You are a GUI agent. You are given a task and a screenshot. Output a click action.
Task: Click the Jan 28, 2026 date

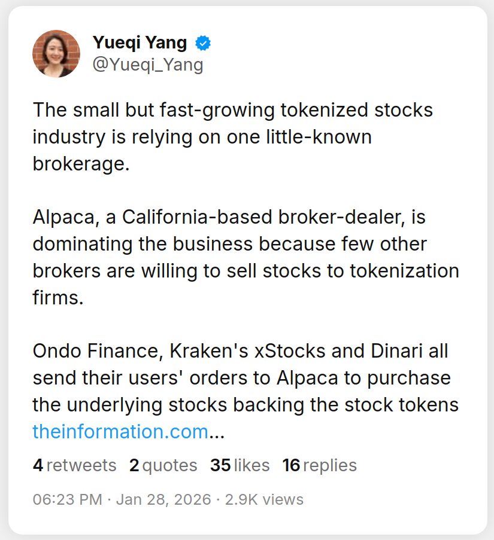click(163, 499)
